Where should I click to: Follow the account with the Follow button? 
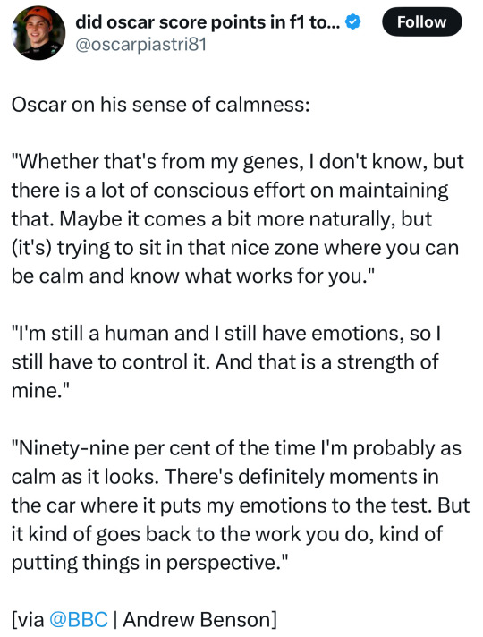[x=421, y=22]
